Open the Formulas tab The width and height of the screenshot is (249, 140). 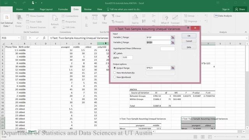(63, 9)
